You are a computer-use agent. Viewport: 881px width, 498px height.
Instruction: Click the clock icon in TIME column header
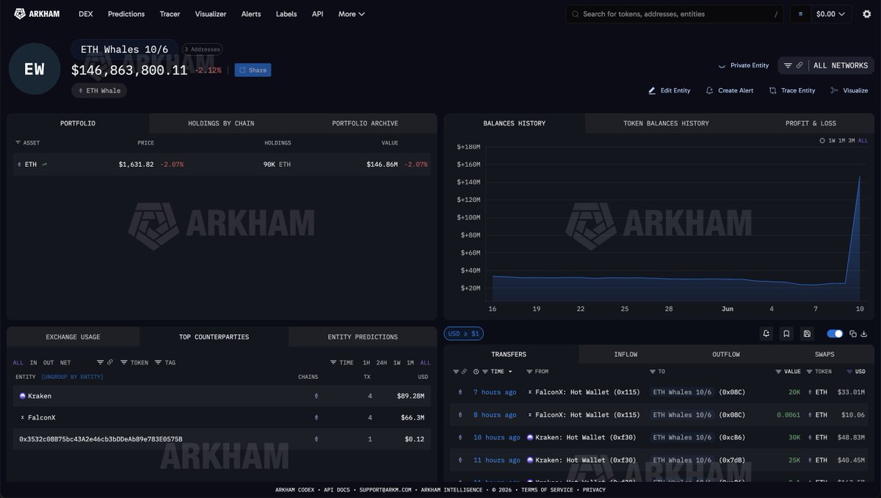[x=476, y=372]
